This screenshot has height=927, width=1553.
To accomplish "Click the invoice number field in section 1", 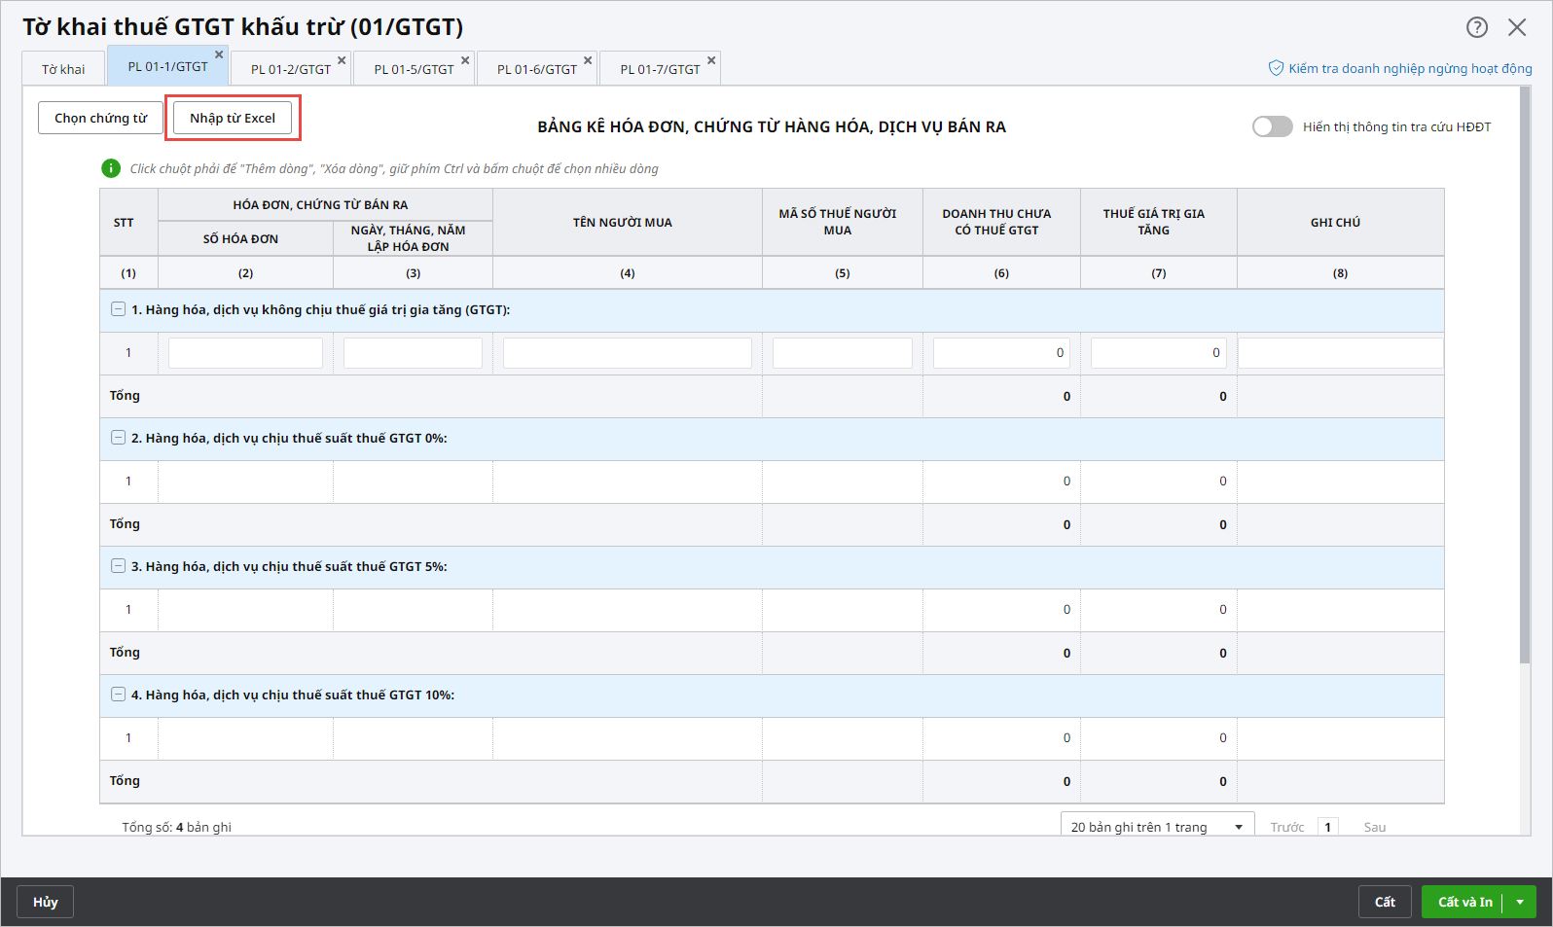I will [245, 353].
